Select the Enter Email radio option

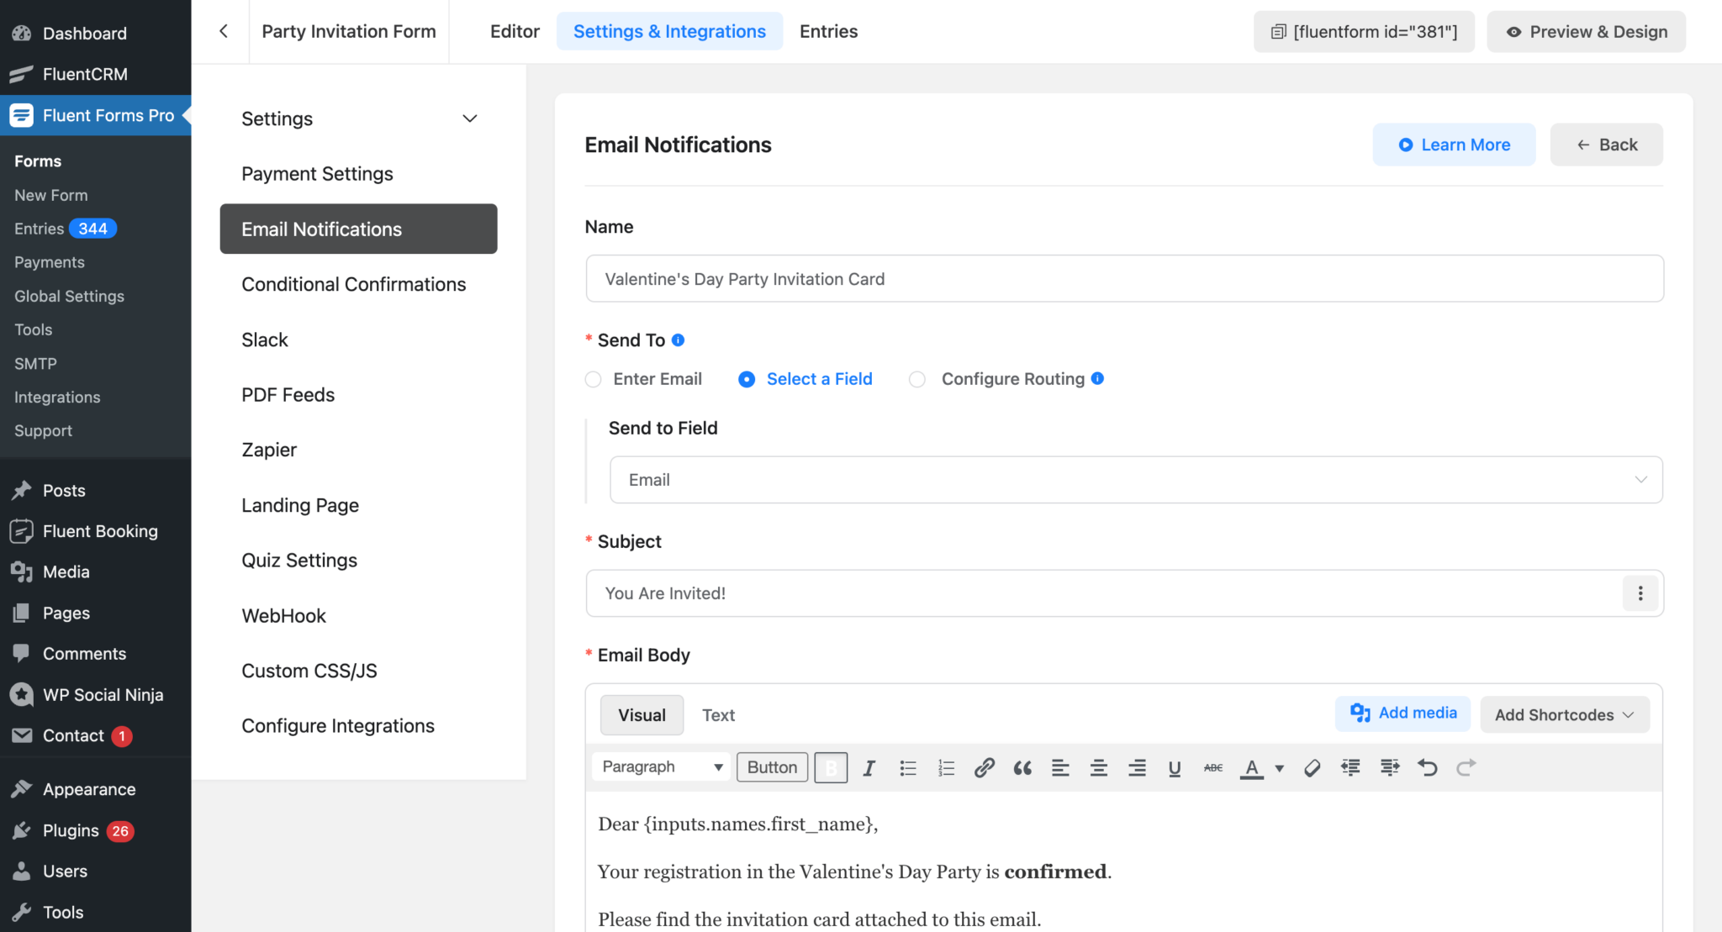(x=593, y=379)
